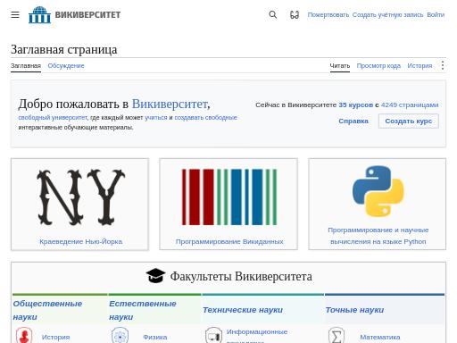Viewport: 457px width, 343px height.
Task: Click the ВИКИВЕРСИТЕТ wordmark
Action: (x=87, y=14)
